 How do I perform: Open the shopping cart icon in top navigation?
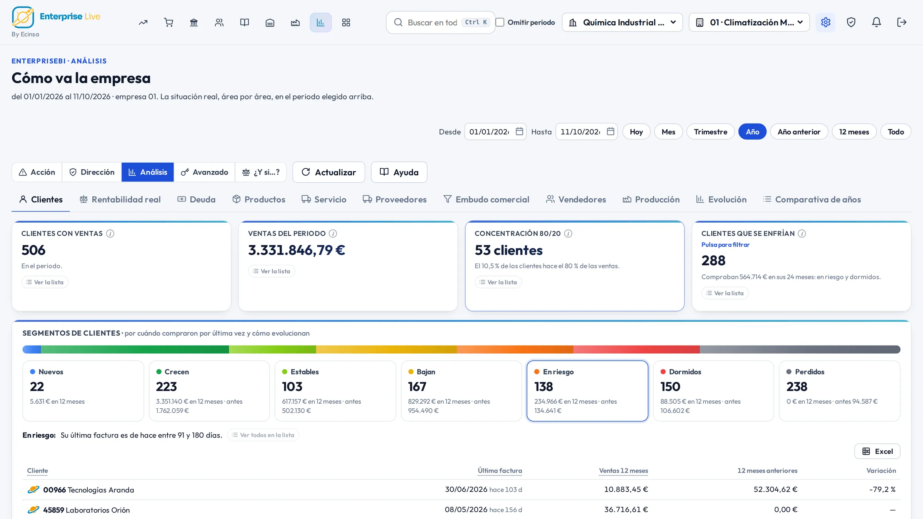[x=168, y=22]
